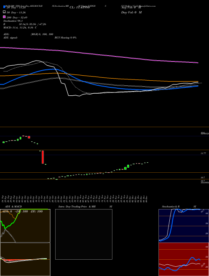
Task: Click the 'Intra Day Trading Price & MR SI' title
Action: click(85, 207)
